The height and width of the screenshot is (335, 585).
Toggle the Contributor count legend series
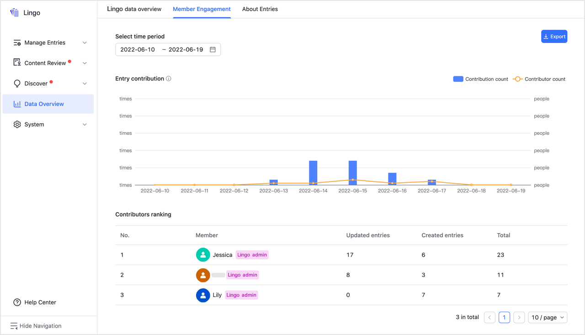pos(539,79)
